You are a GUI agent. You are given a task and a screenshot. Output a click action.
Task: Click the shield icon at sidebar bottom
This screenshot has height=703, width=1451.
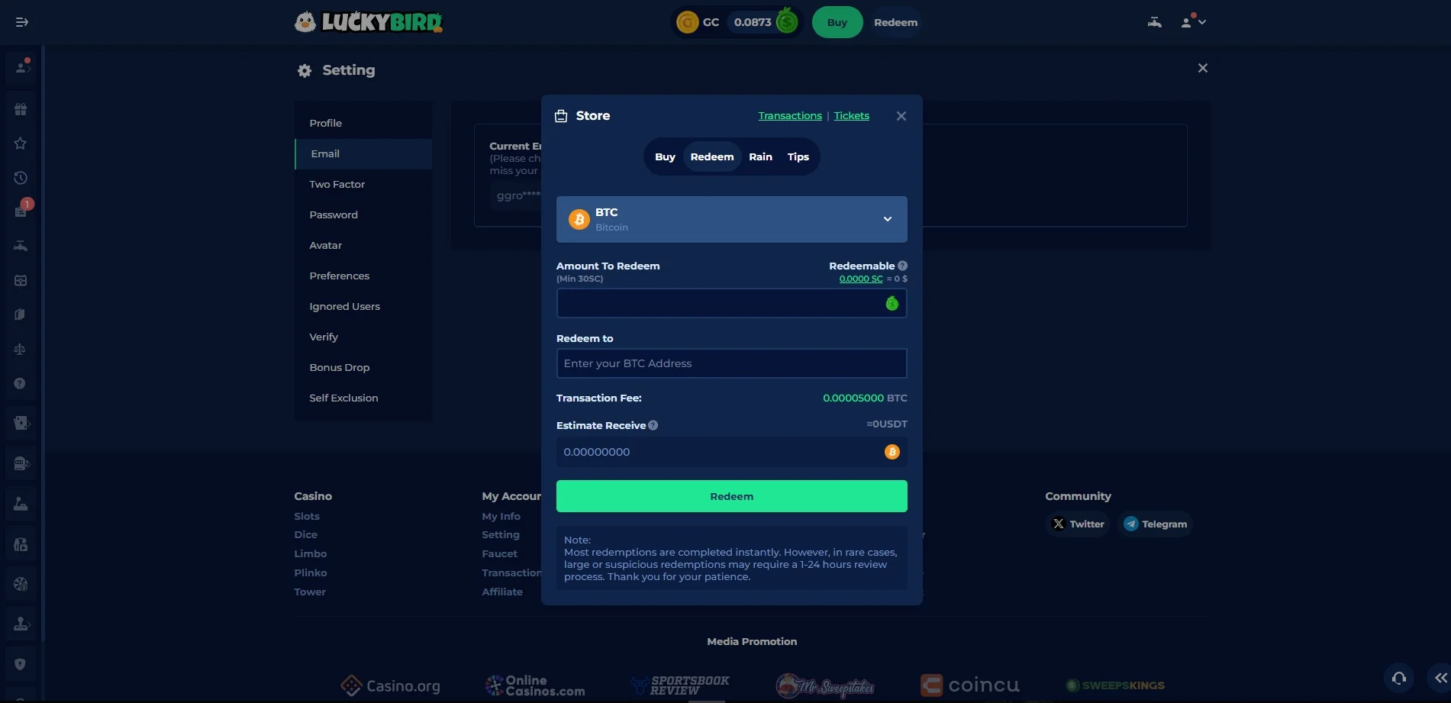click(21, 663)
